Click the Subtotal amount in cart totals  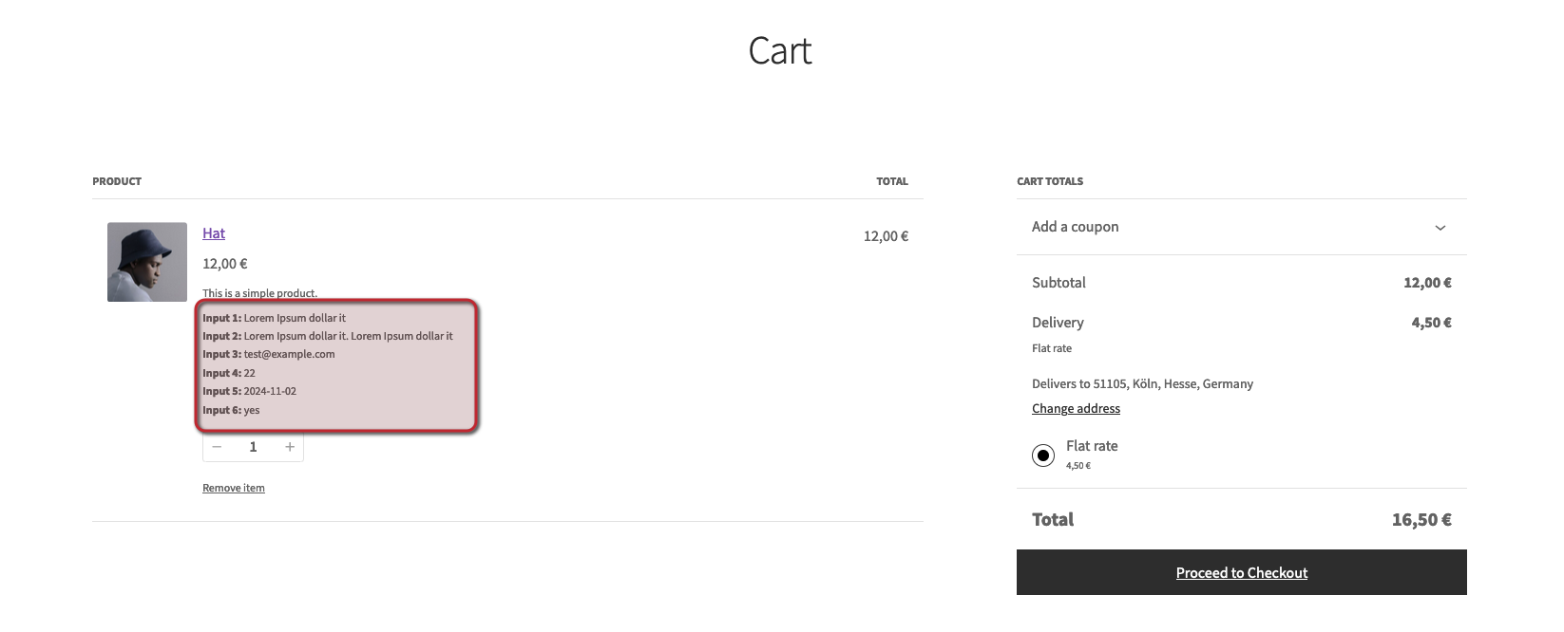[x=1427, y=283]
